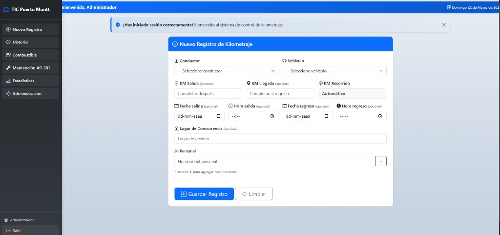Screen dimensions: 500x235
Task: Open Historial in the sidebar
Action: 30,42
